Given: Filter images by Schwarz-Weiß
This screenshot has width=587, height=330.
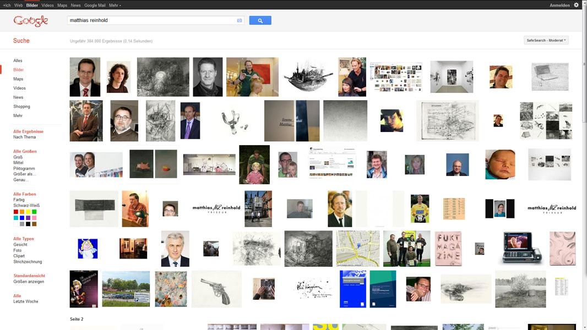Looking at the screenshot, I should tap(26, 205).
